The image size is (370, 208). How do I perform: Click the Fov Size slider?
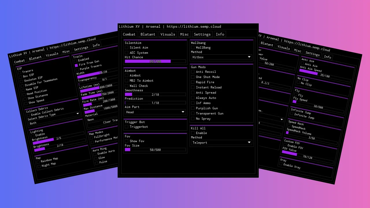(x=155, y=150)
